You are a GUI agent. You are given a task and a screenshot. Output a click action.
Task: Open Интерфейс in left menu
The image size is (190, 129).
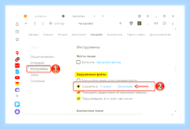(37, 63)
